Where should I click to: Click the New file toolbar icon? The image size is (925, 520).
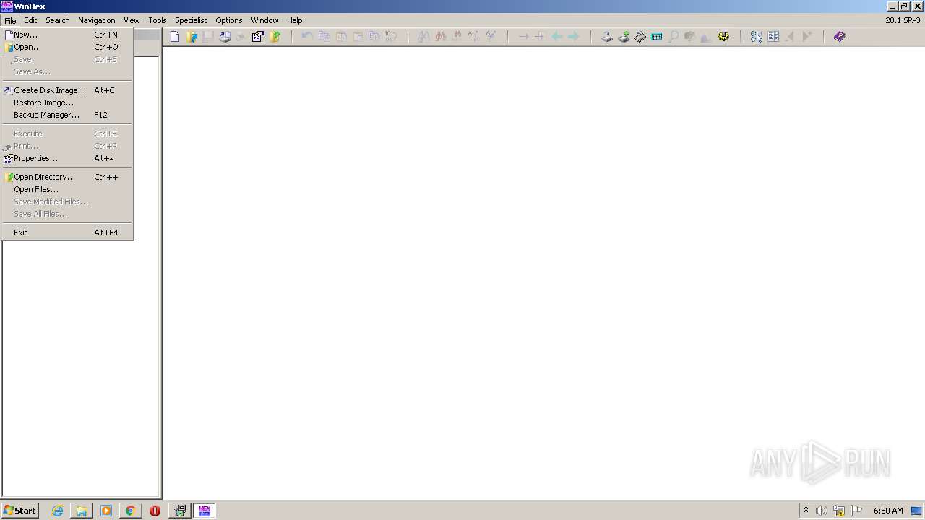pyautogui.click(x=175, y=37)
